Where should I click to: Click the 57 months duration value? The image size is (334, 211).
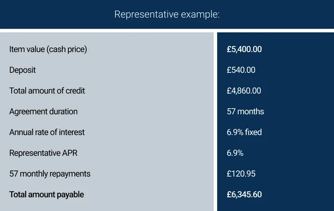click(245, 111)
